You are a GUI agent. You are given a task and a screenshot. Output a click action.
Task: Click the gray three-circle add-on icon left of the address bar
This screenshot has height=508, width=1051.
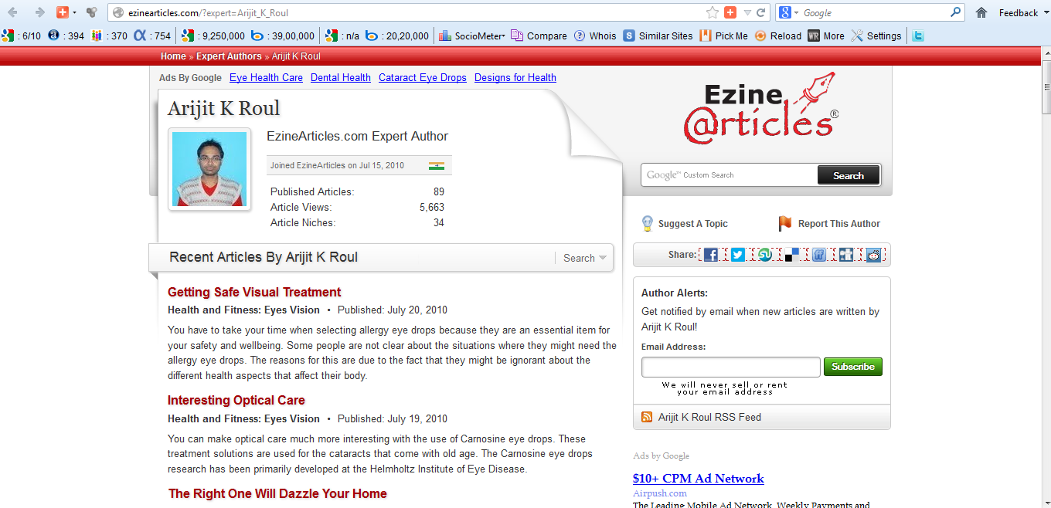[x=91, y=12]
